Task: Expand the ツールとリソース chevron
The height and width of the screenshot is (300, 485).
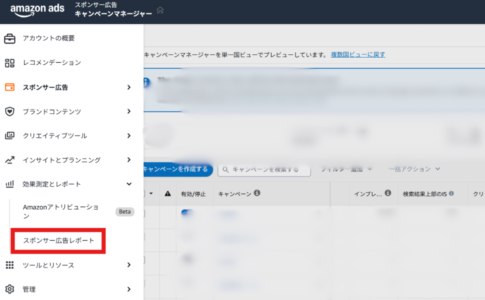Action: (129, 265)
